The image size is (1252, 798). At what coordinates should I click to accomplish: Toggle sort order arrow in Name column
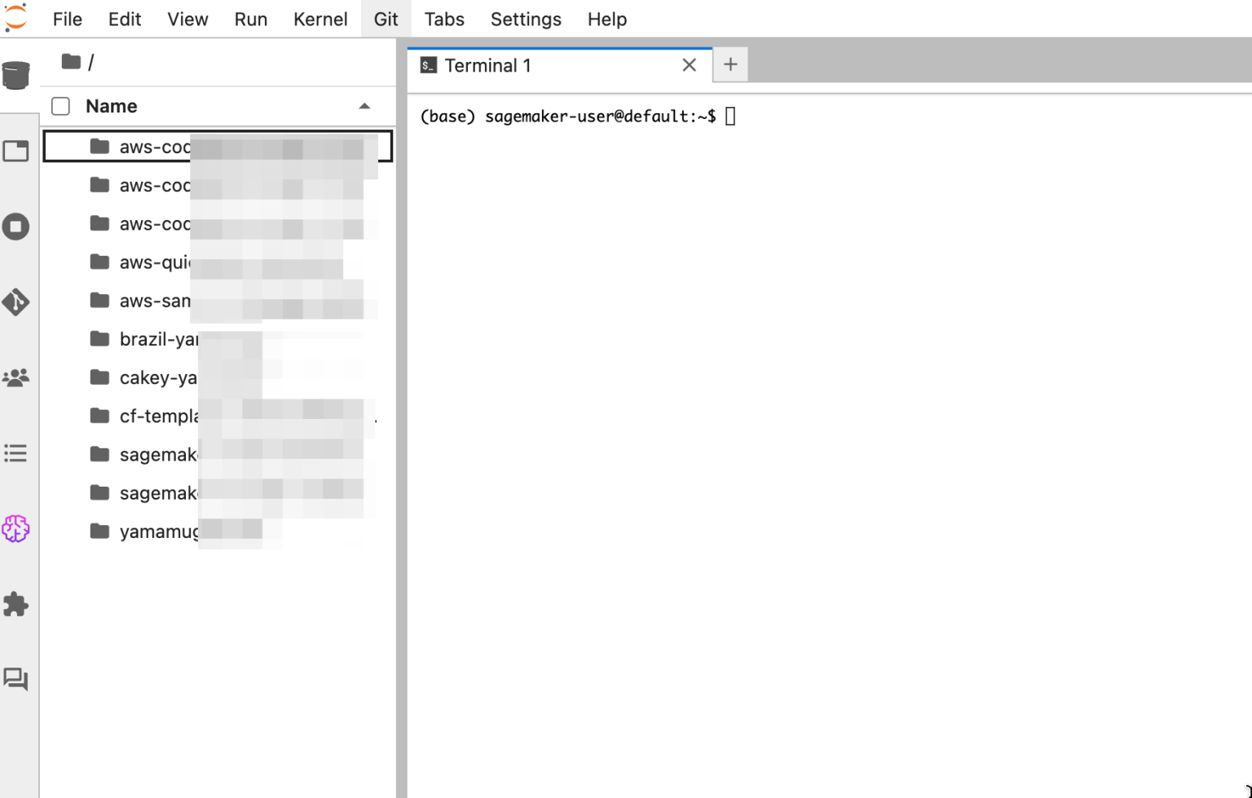pos(364,106)
